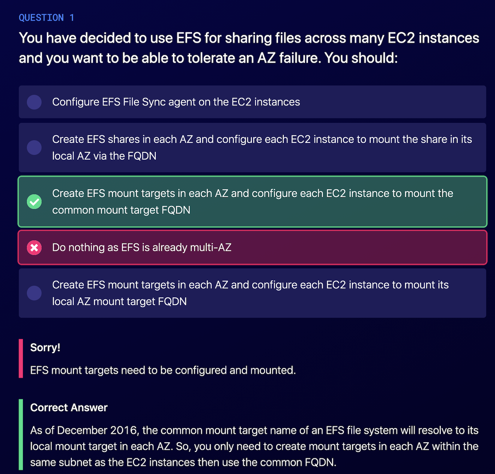
Task: Select the radio for EFS File Sync agent
Action: tap(34, 102)
